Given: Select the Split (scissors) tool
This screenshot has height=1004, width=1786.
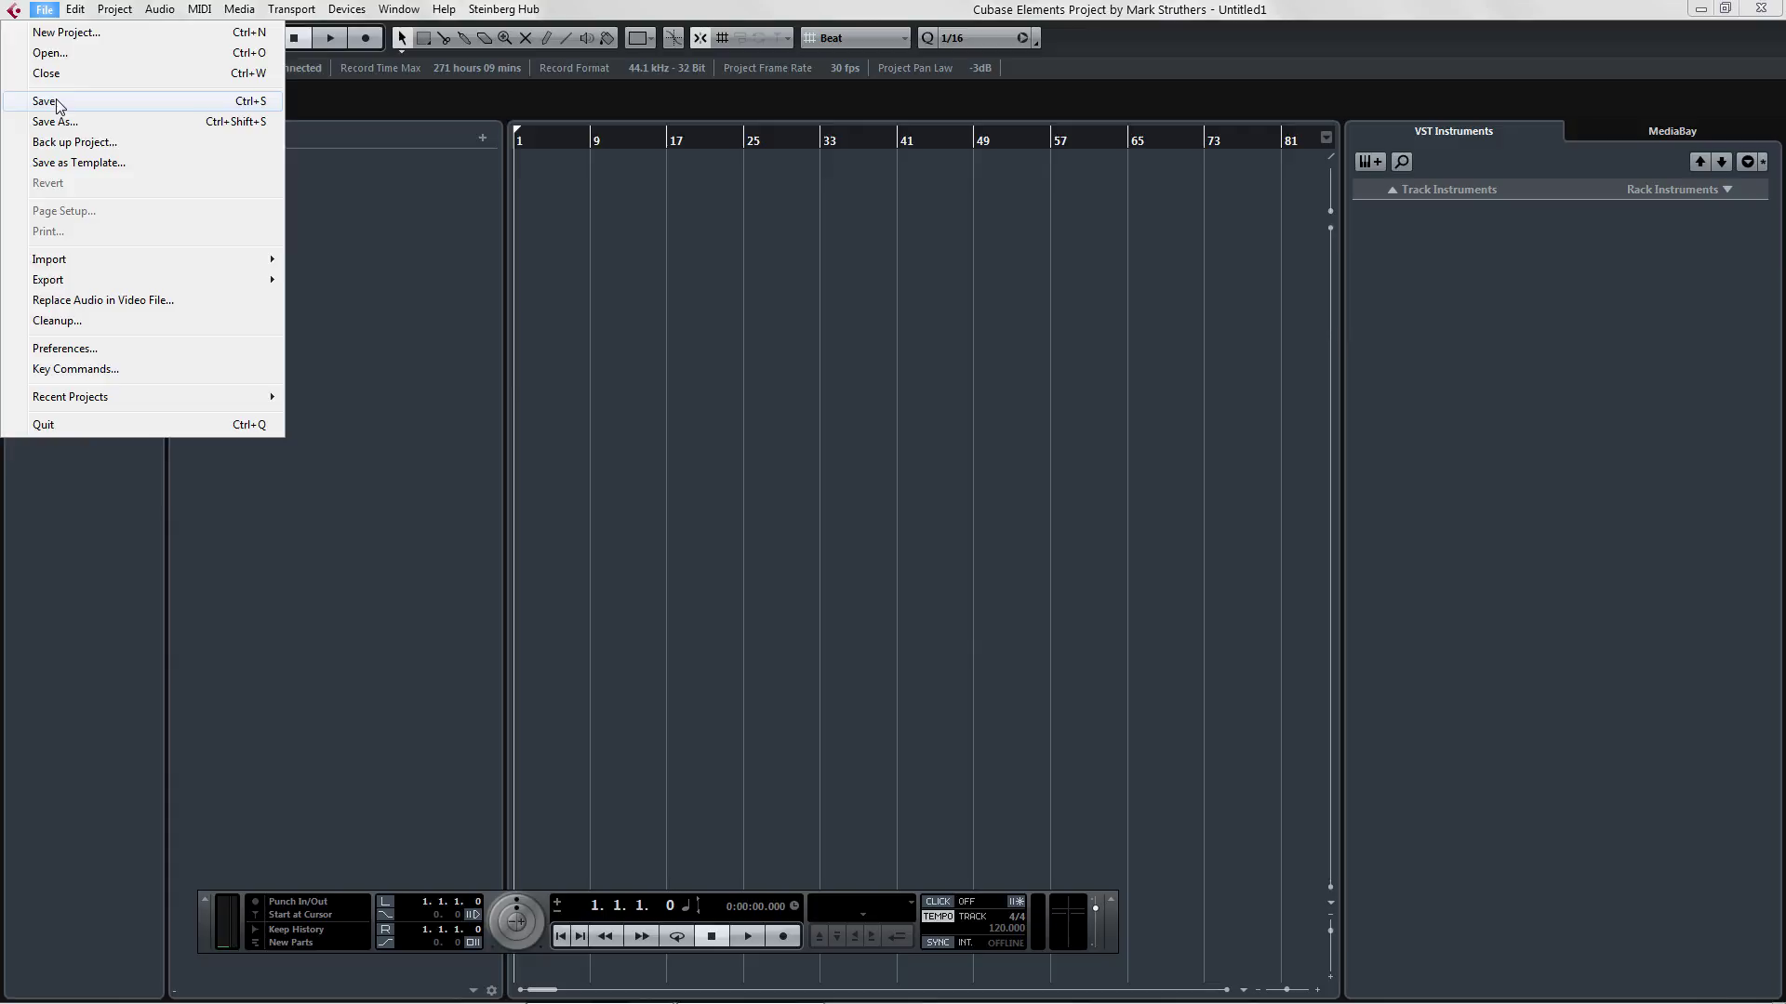Looking at the screenshot, I should pos(444,38).
